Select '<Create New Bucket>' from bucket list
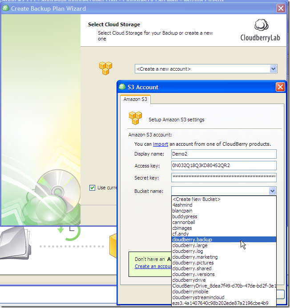This screenshot has width=290, height=308. coord(224,199)
